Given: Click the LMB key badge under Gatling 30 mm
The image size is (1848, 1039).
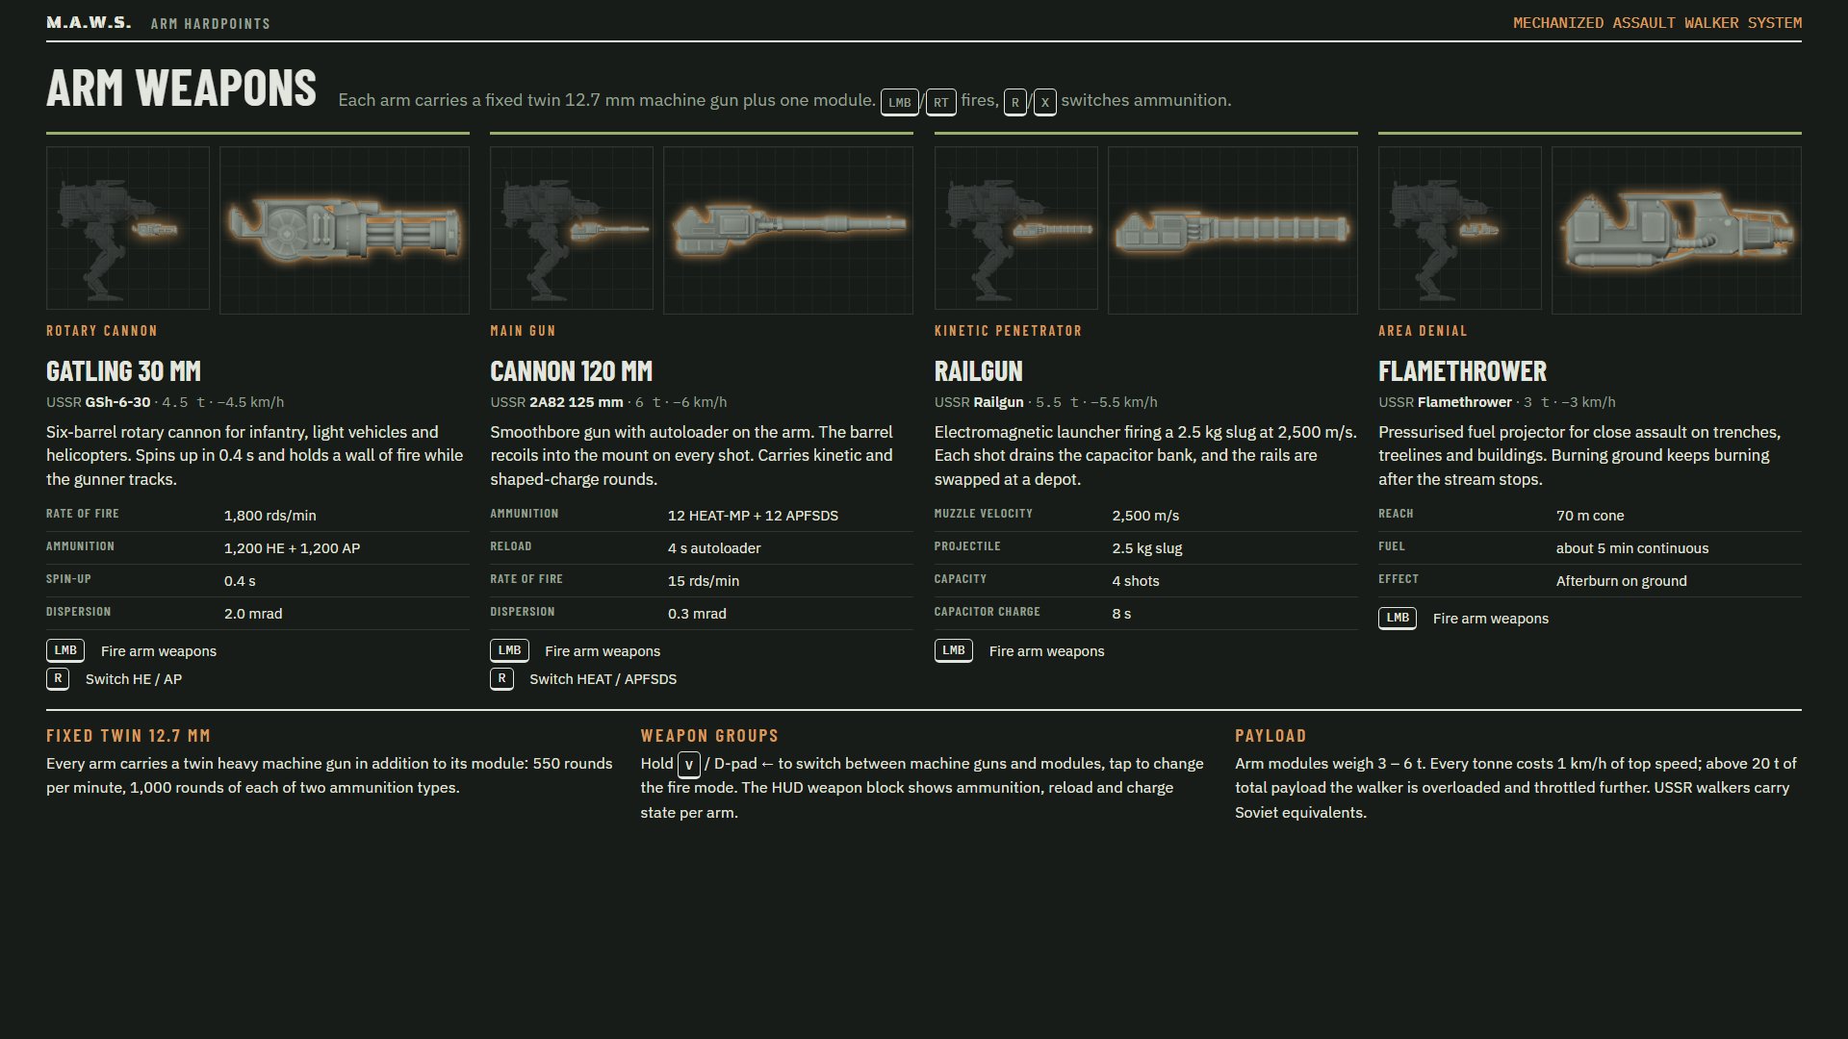Looking at the screenshot, I should click(x=65, y=651).
